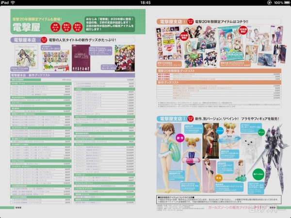Tap the Baby Princess WHOLE SWEET LIFE label
The image size is (291, 218).
[x=100, y=50]
